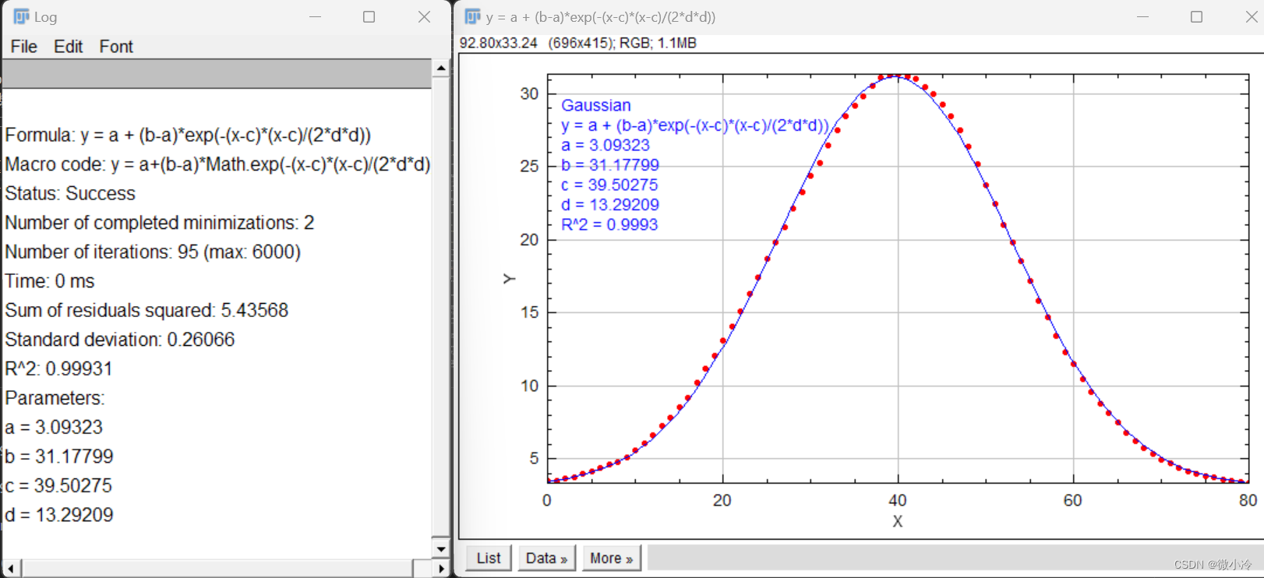Image resolution: width=1264 pixels, height=578 pixels.
Task: Click the 'b = 31.17799' line in Log
Action: [59, 456]
